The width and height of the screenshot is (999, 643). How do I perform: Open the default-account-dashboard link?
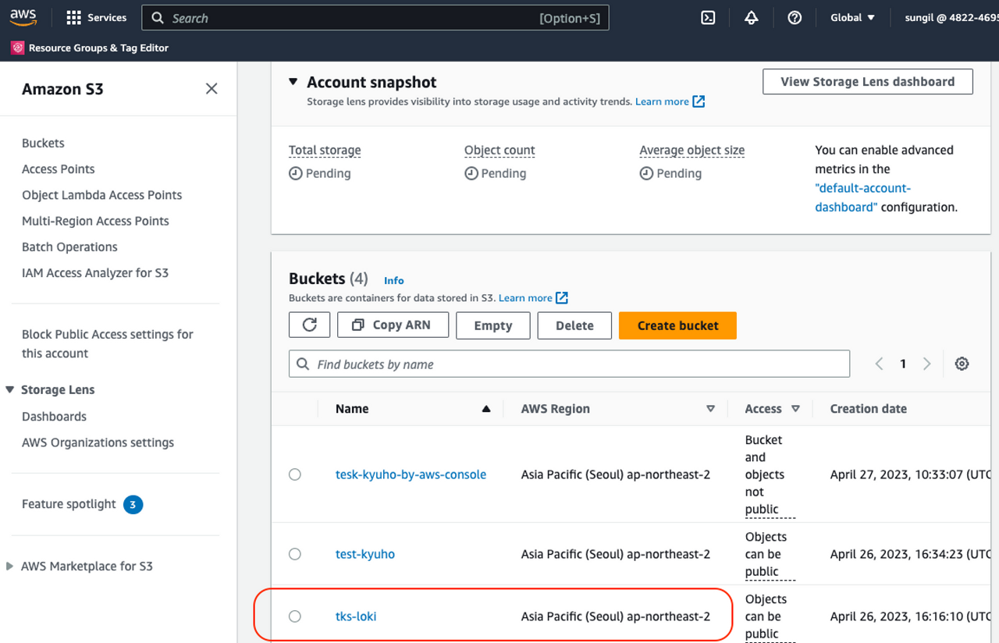pyautogui.click(x=863, y=197)
